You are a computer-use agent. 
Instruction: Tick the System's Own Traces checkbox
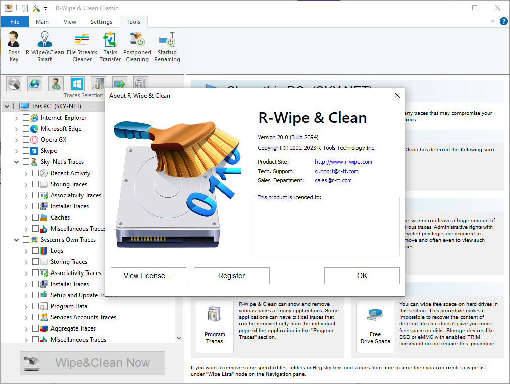(26, 240)
